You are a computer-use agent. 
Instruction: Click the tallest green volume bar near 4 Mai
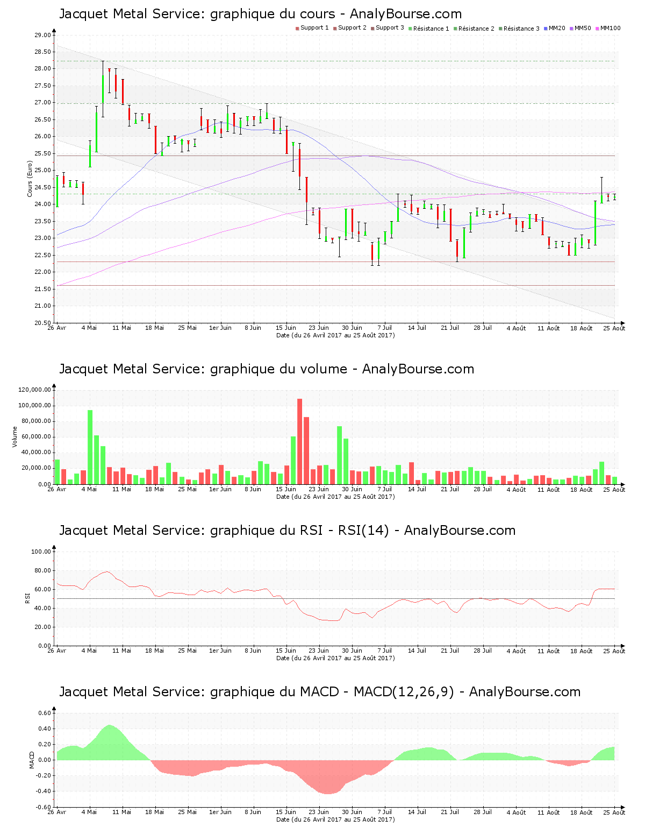click(90, 447)
